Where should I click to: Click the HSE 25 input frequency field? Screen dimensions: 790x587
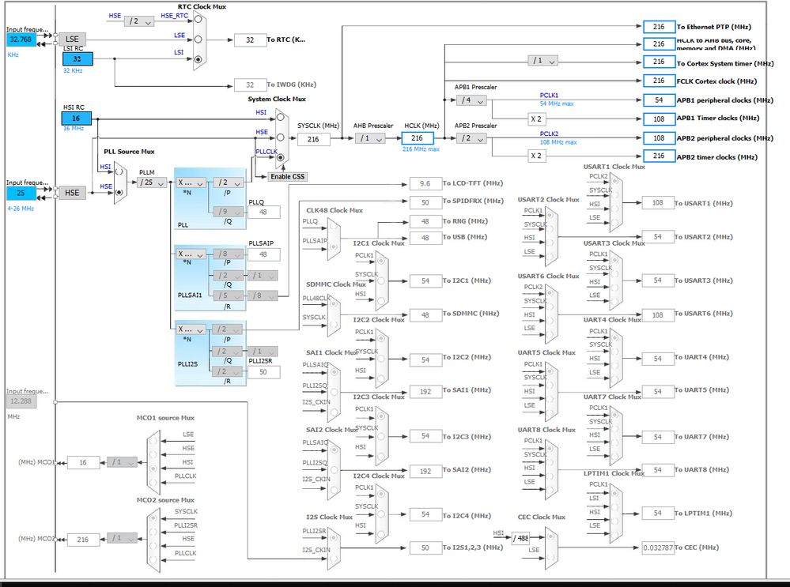(21, 193)
